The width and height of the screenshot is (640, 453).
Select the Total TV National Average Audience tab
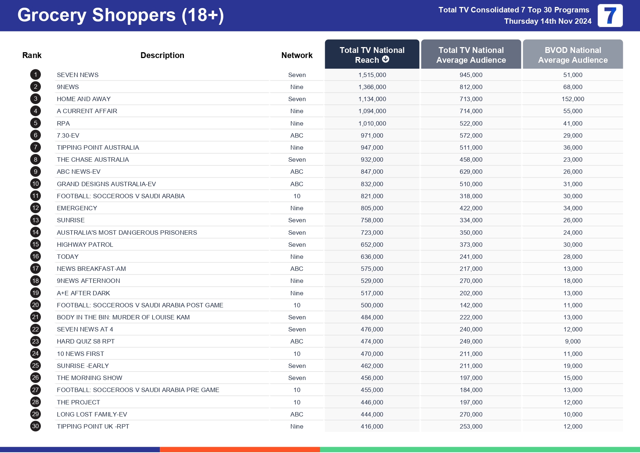click(471, 54)
